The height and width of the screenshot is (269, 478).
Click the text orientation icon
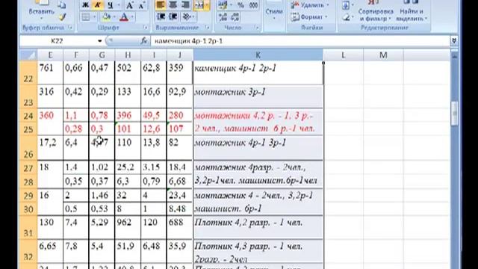[186, 16]
